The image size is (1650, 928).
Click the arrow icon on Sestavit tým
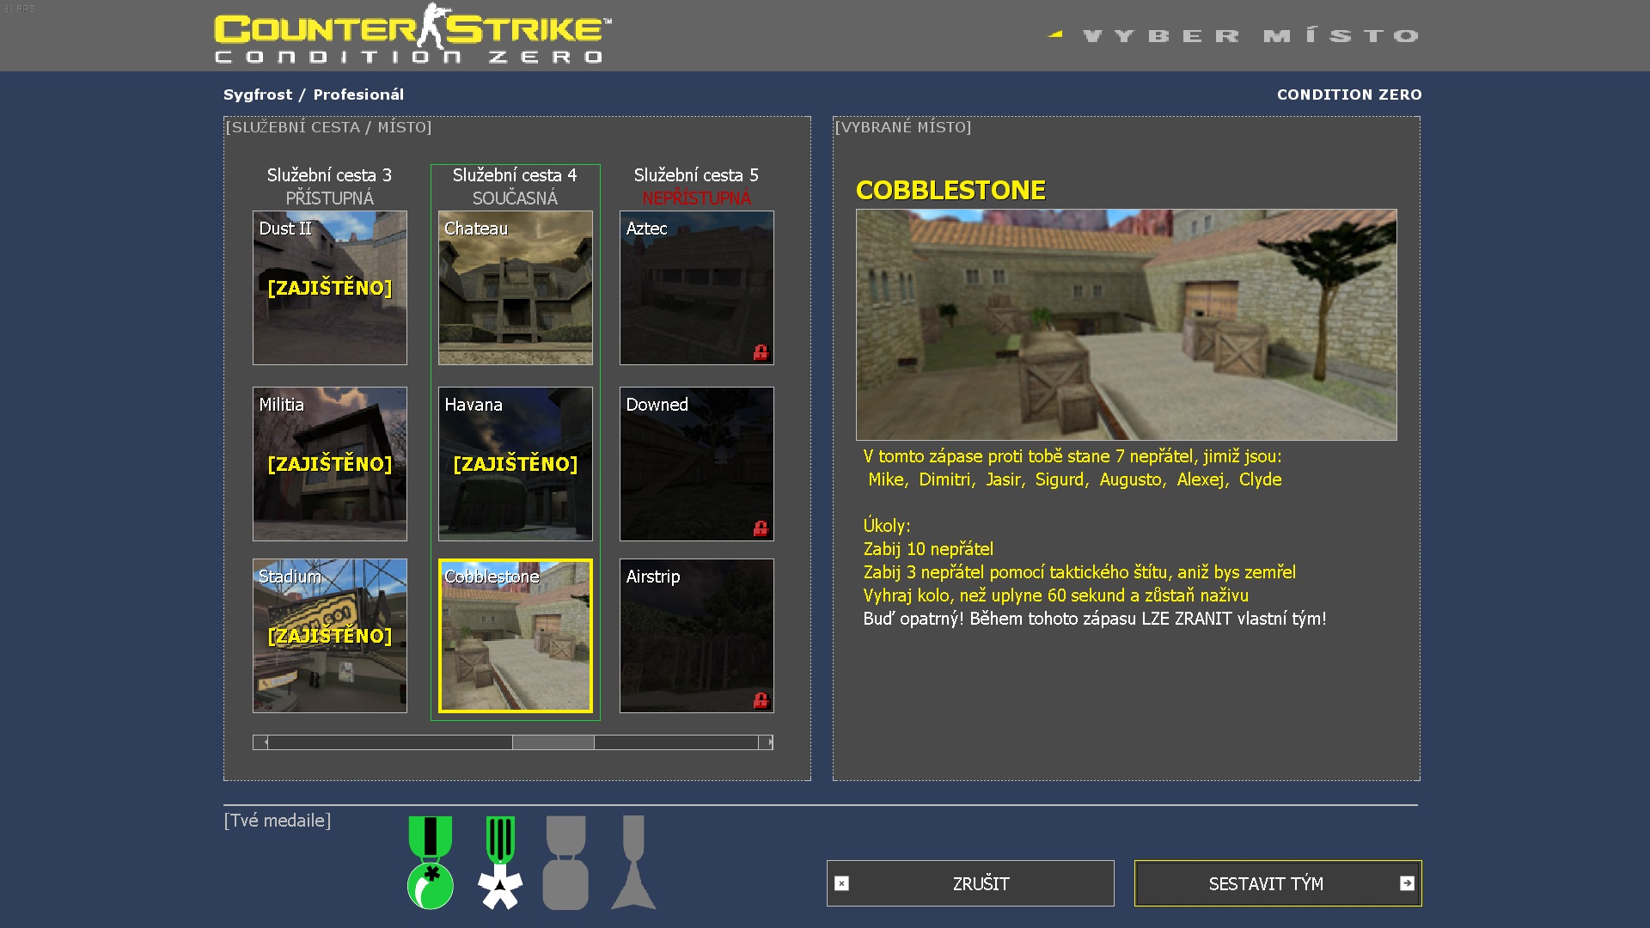coord(1407,883)
